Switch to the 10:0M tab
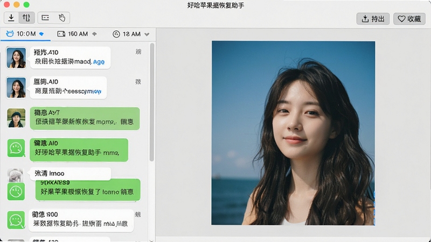This screenshot has height=242, width=431. [25, 34]
